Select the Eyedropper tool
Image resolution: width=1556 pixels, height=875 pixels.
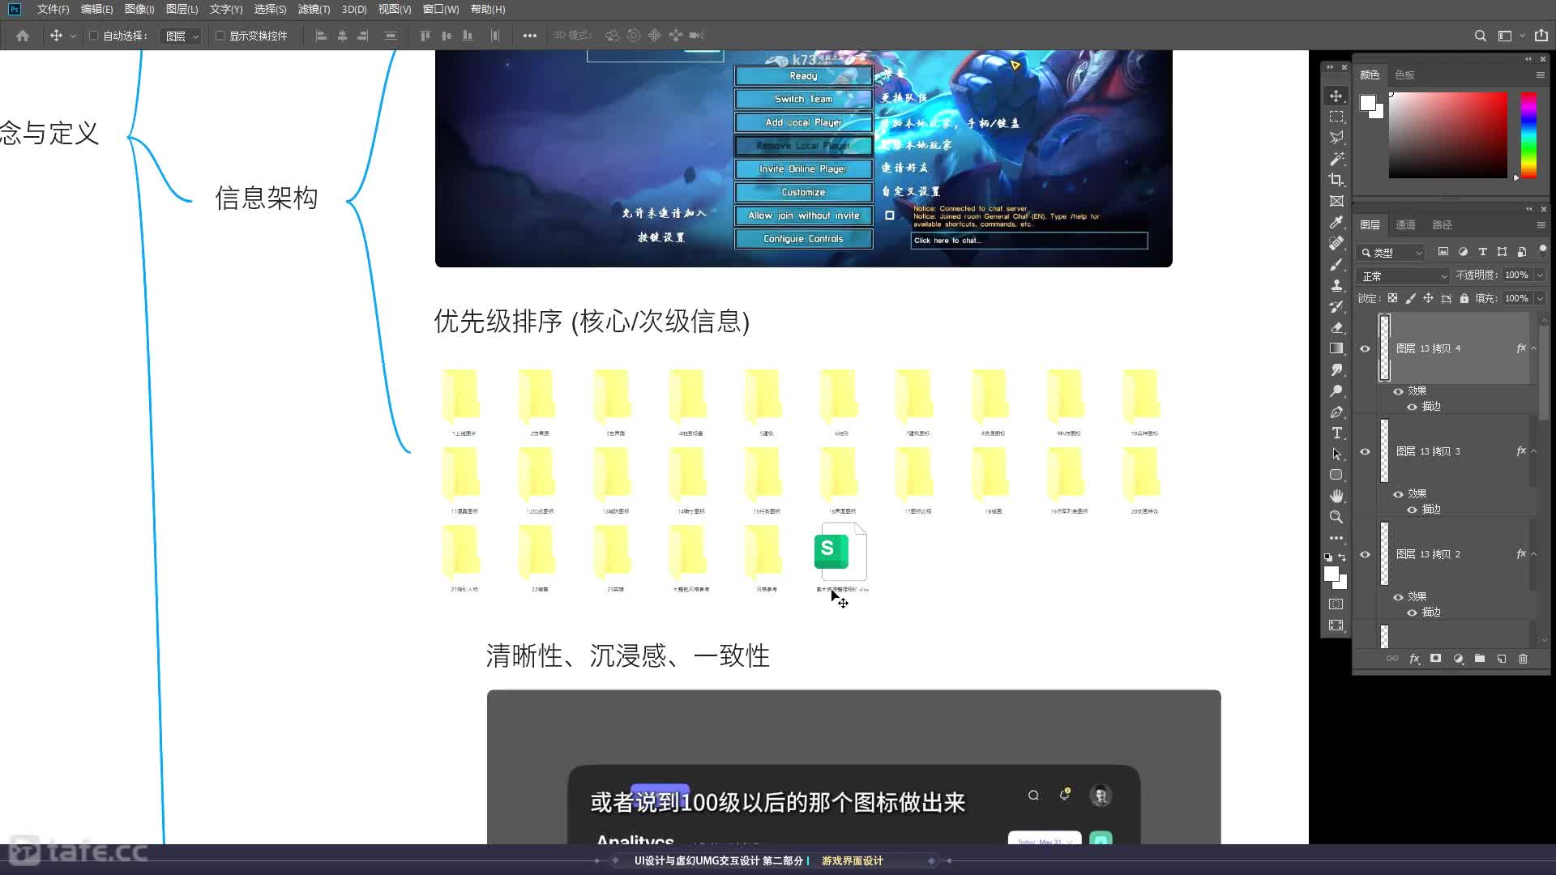coord(1336,222)
